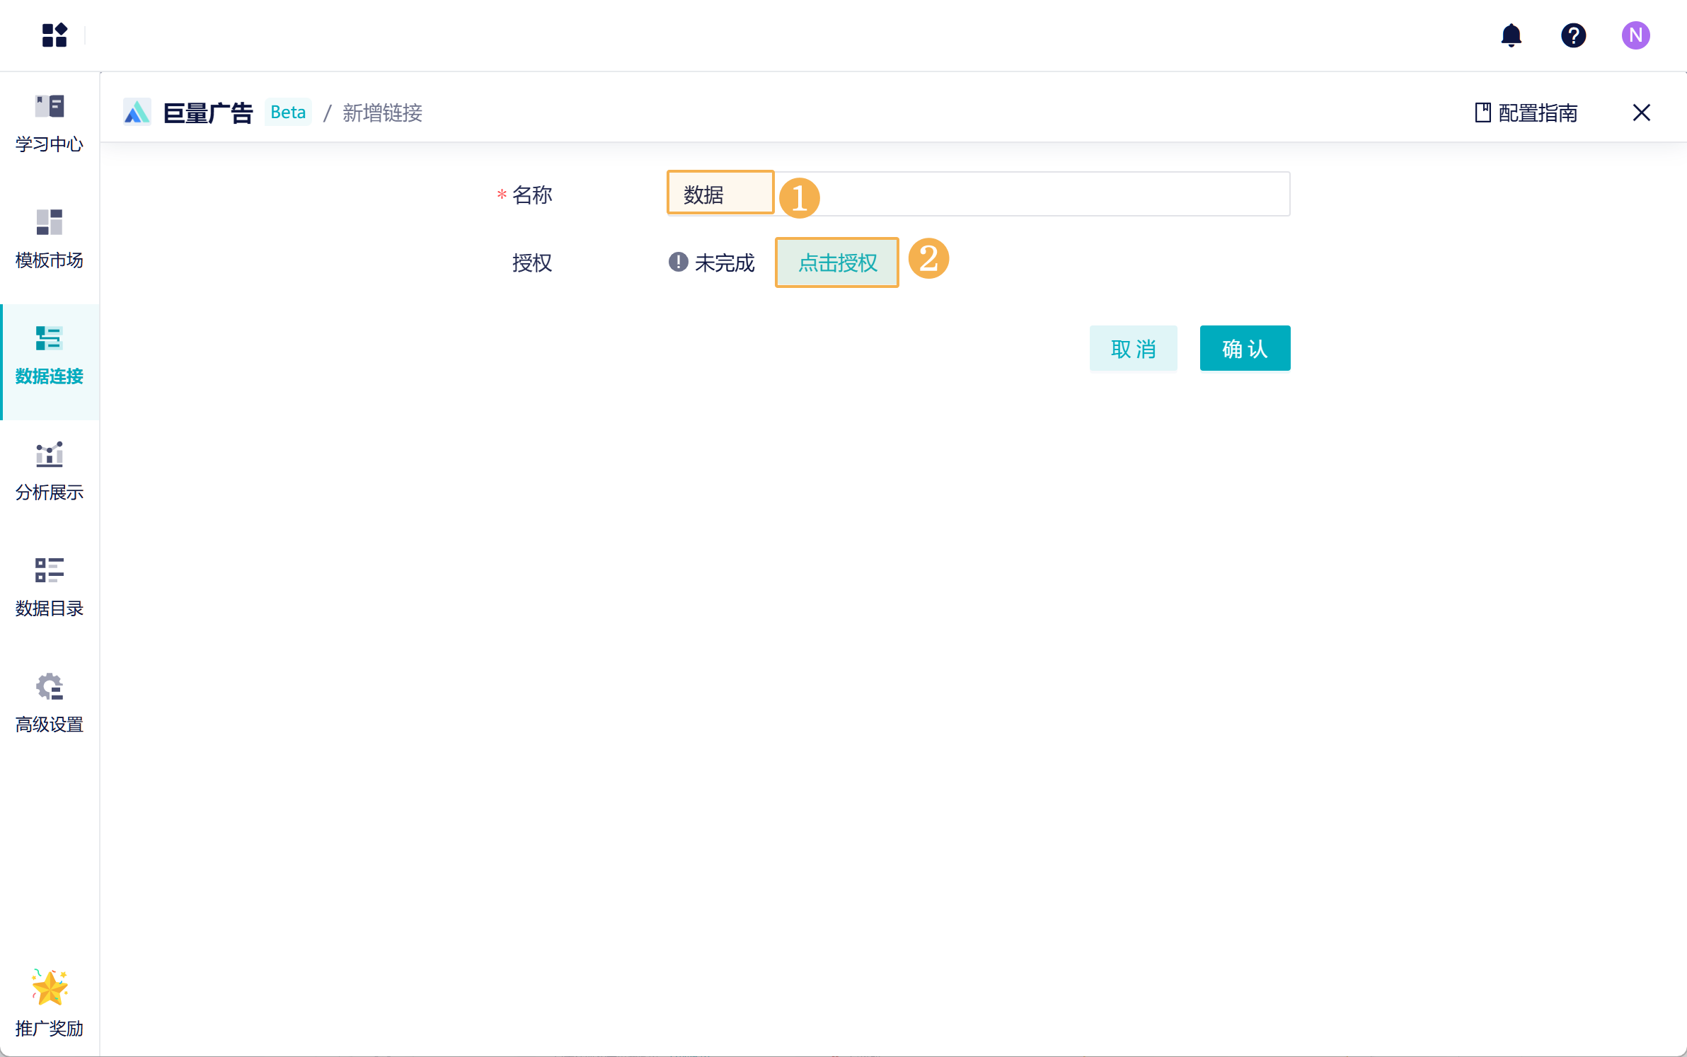Click the 取消 button
Image resolution: width=1687 pixels, height=1057 pixels.
(1133, 348)
